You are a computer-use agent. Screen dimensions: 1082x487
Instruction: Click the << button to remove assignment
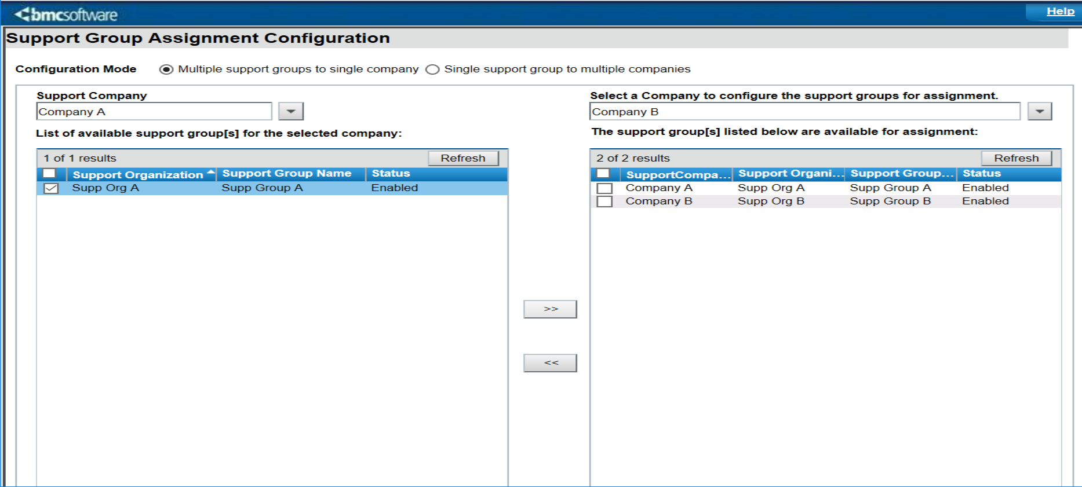[550, 363]
